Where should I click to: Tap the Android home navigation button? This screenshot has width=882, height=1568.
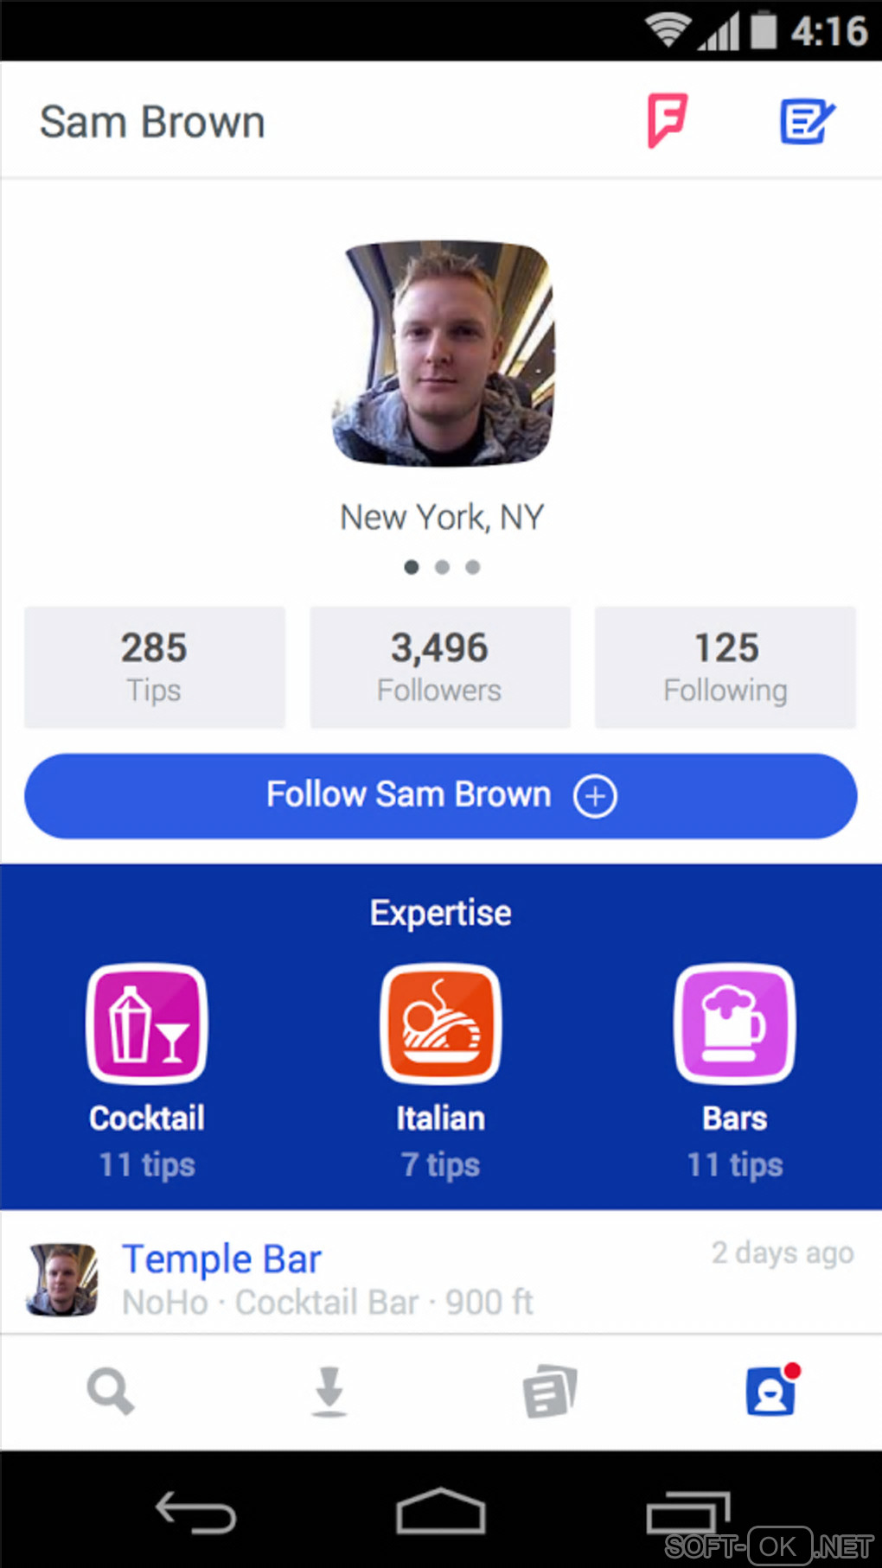(441, 1511)
